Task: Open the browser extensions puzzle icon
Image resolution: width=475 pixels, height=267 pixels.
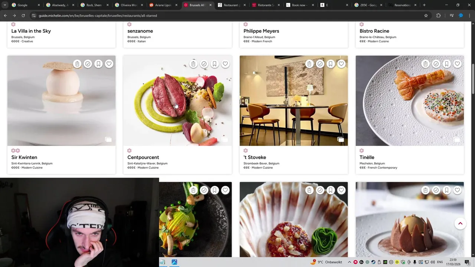Action: coord(438,16)
